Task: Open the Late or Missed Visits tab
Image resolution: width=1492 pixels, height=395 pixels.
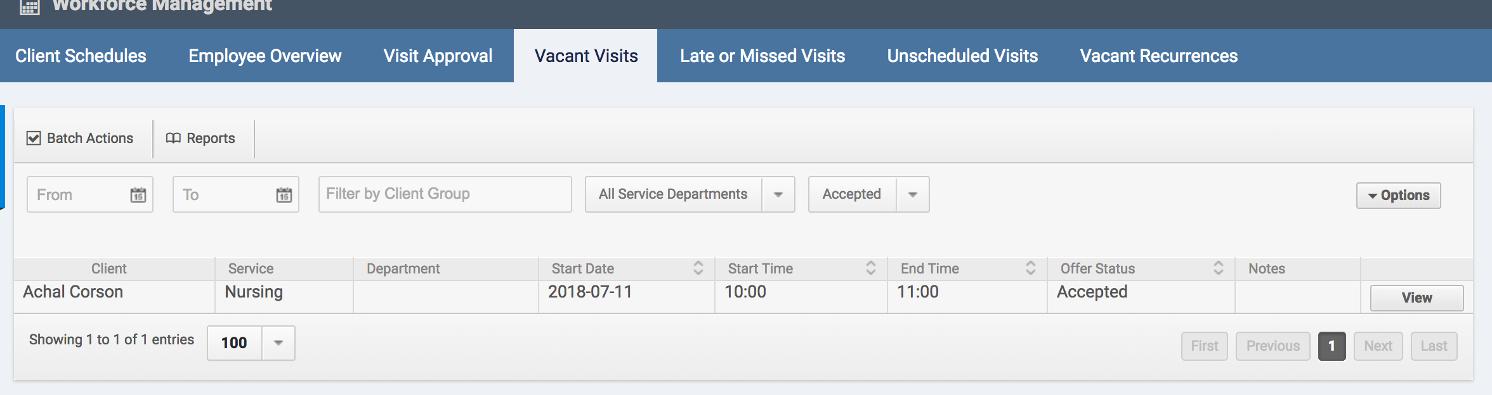Action: point(762,56)
